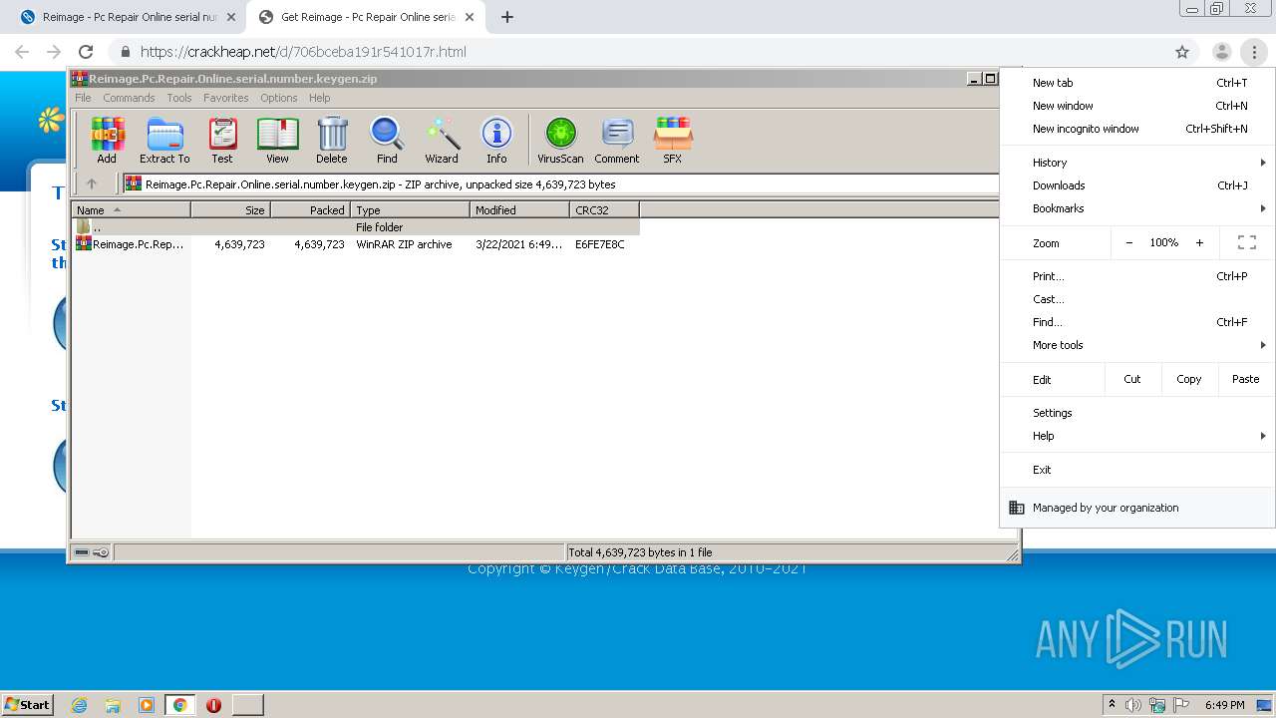The width and height of the screenshot is (1276, 718).
Task: Open Settings from Chrome menu
Action: point(1137,413)
